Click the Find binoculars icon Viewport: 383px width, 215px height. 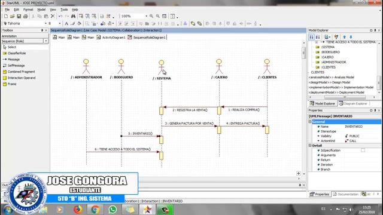73,16
